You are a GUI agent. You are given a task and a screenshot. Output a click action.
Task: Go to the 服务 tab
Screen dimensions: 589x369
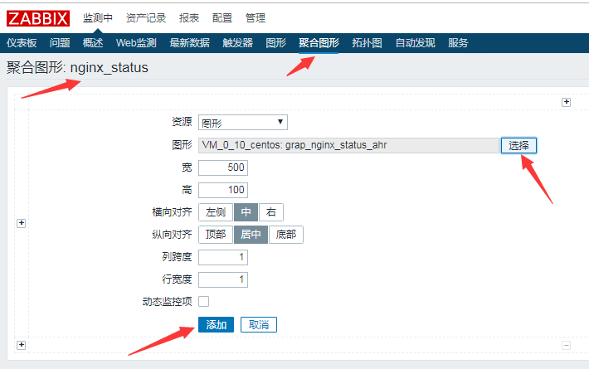click(458, 43)
